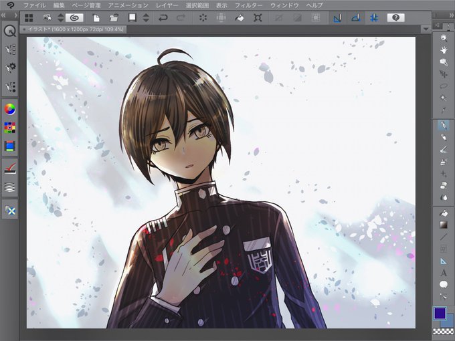
Task: Open the ファイル menu
Action: [35, 5]
